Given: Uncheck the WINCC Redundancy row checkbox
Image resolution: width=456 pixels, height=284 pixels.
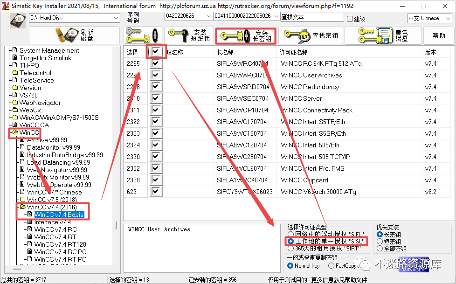Looking at the screenshot, I should [156, 86].
